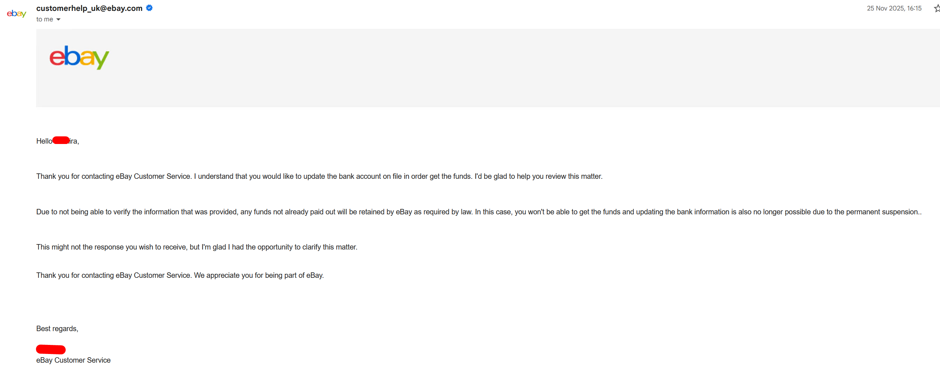Click the large eBay logo in banner
This screenshot has width=940, height=379.
tap(79, 57)
